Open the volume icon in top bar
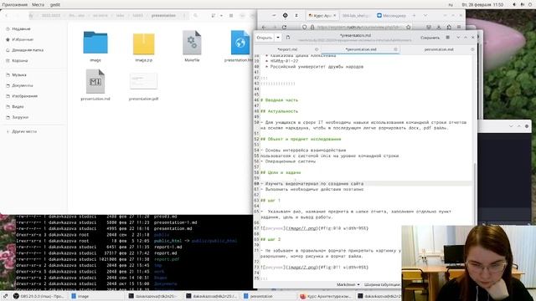536x301 pixels. (x=514, y=5)
